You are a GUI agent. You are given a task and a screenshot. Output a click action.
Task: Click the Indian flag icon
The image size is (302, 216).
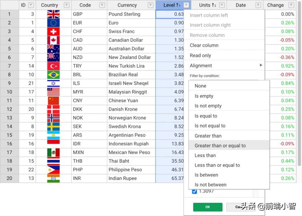click(x=53, y=178)
